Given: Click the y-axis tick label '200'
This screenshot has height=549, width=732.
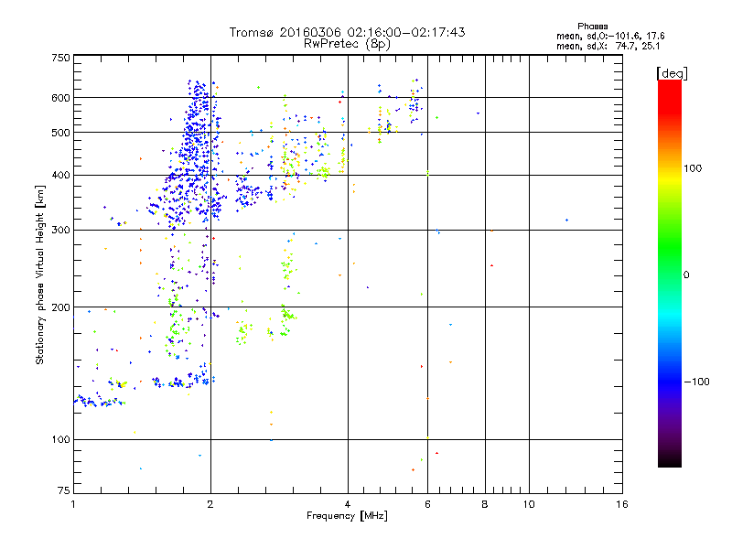Looking at the screenshot, I should pos(60,307).
